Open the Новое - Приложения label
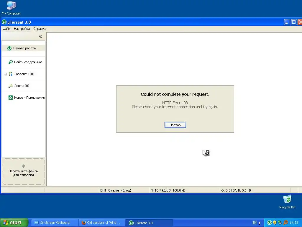 29,98
